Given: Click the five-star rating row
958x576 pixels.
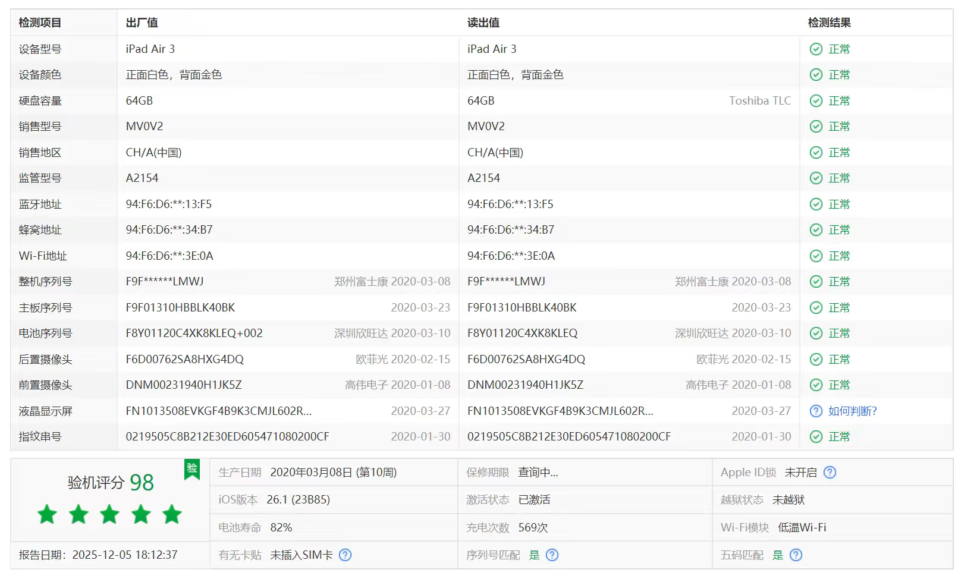Looking at the screenshot, I should [109, 514].
